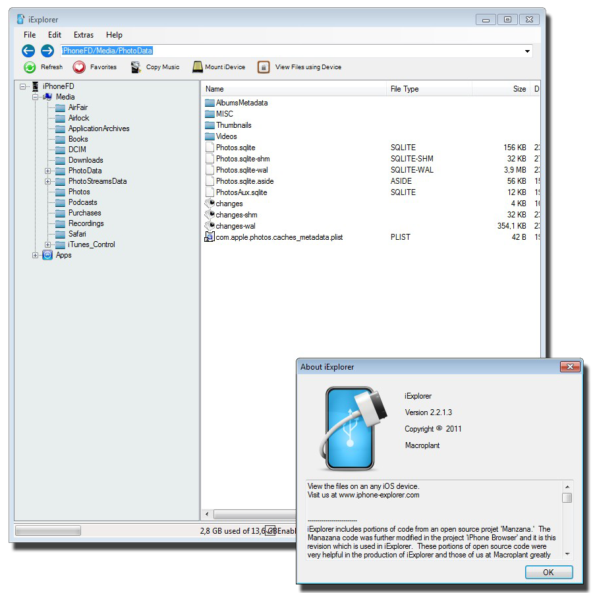
Task: Select the Apps icon in the tree
Action: click(x=47, y=255)
